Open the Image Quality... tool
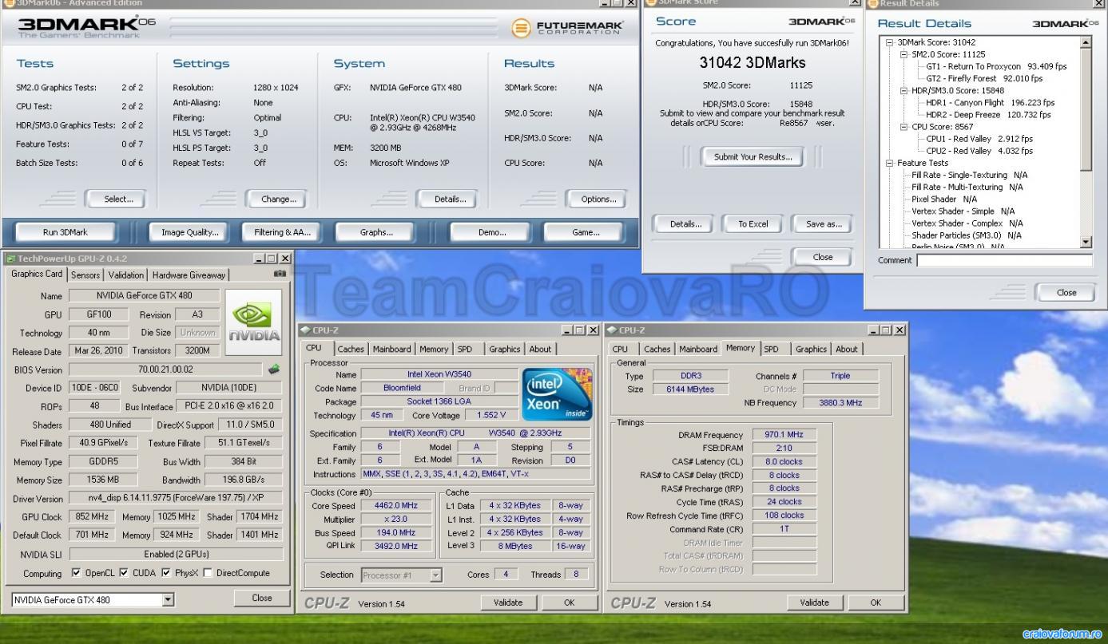Screen dimensions: 1108x644 pos(190,232)
